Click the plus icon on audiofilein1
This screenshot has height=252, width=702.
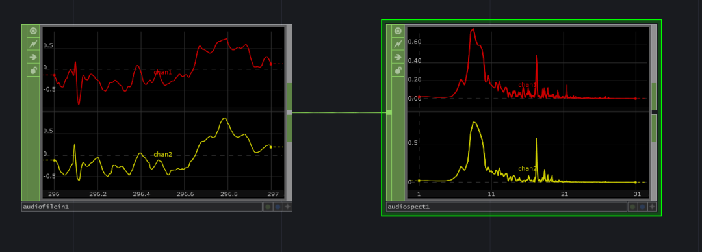tap(287, 207)
